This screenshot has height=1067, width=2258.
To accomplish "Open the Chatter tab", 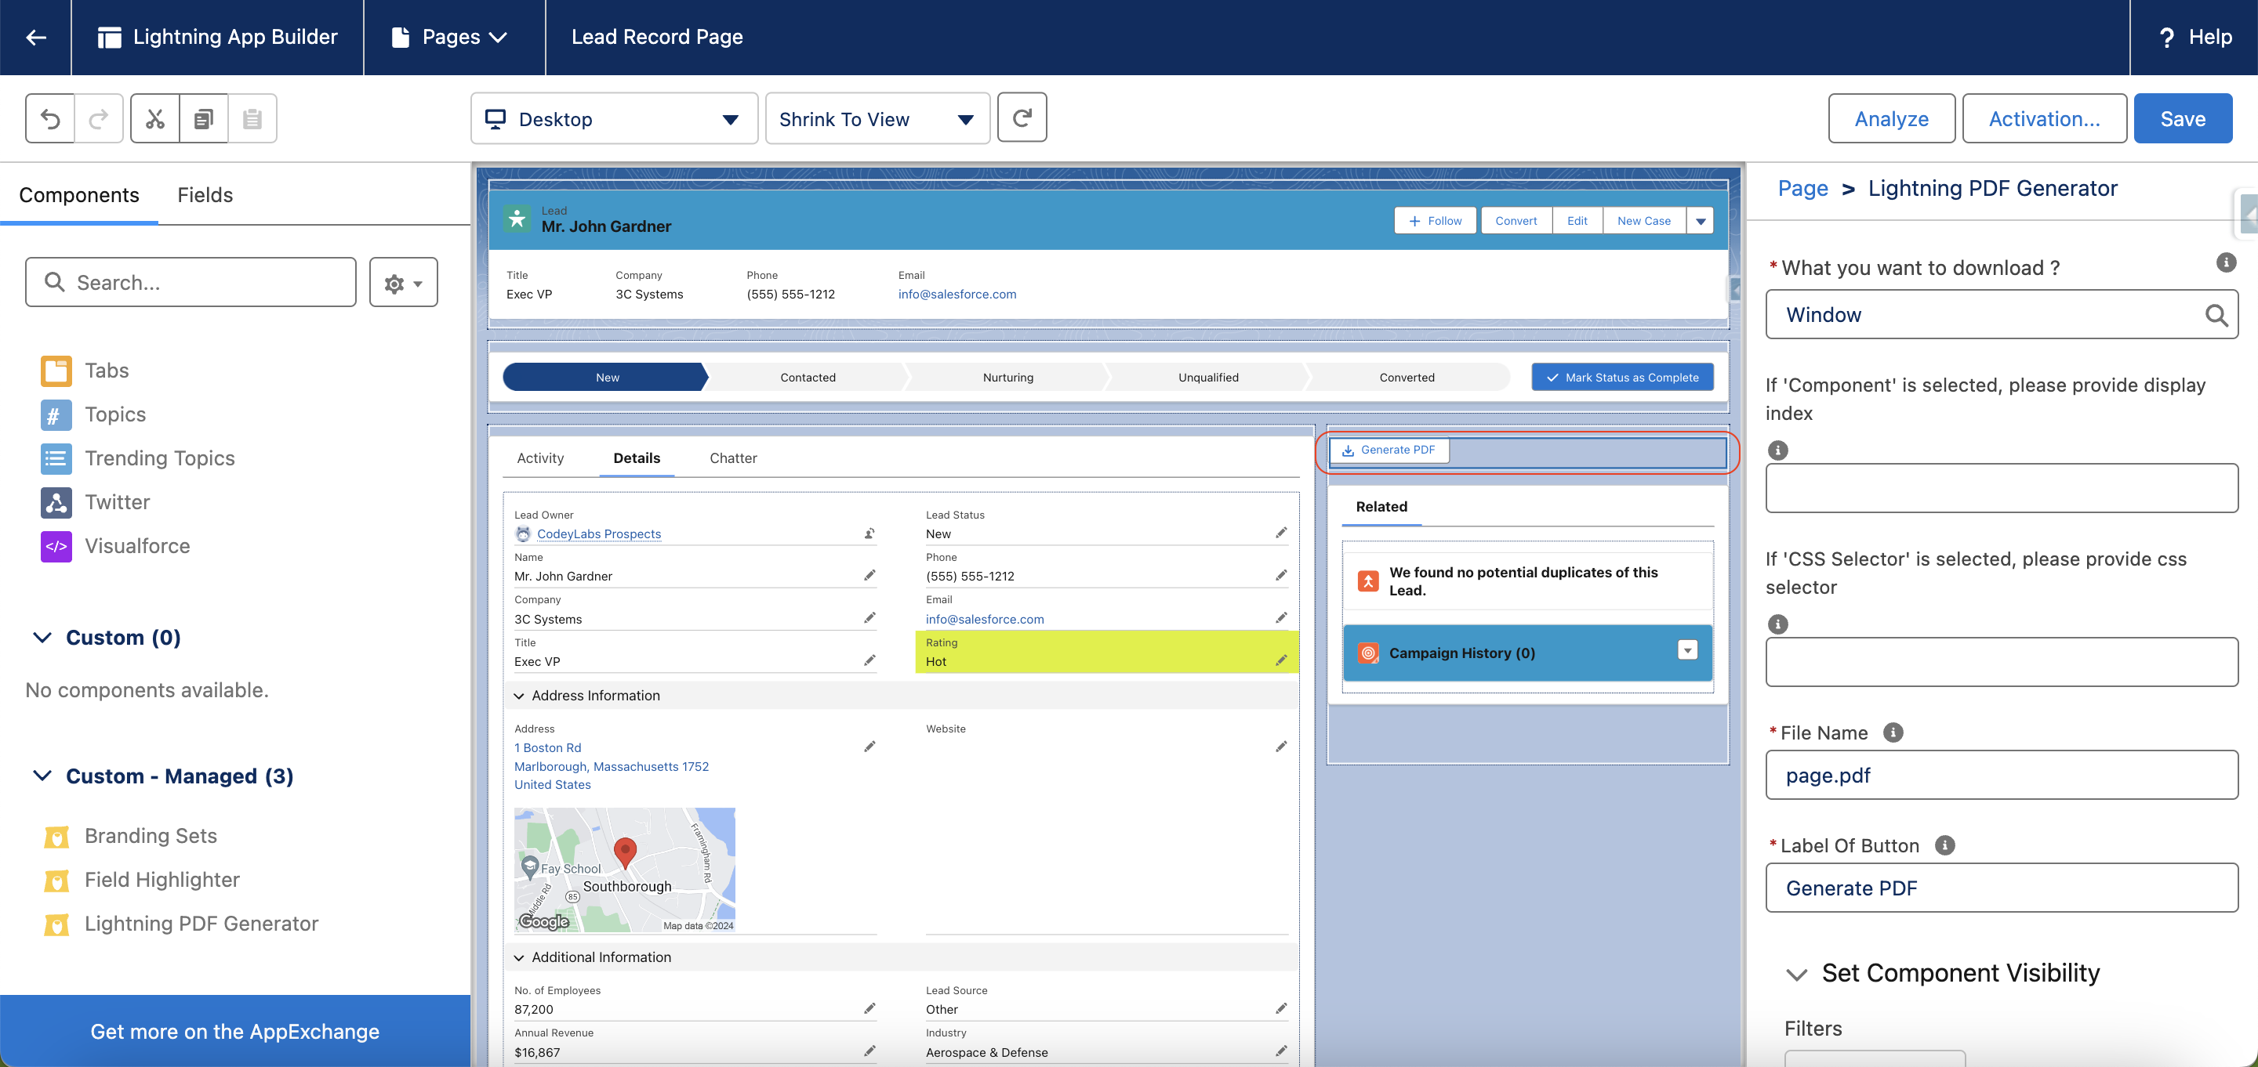I will click(733, 458).
